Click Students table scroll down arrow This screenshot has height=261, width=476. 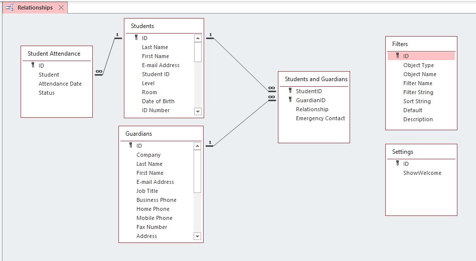[198, 112]
